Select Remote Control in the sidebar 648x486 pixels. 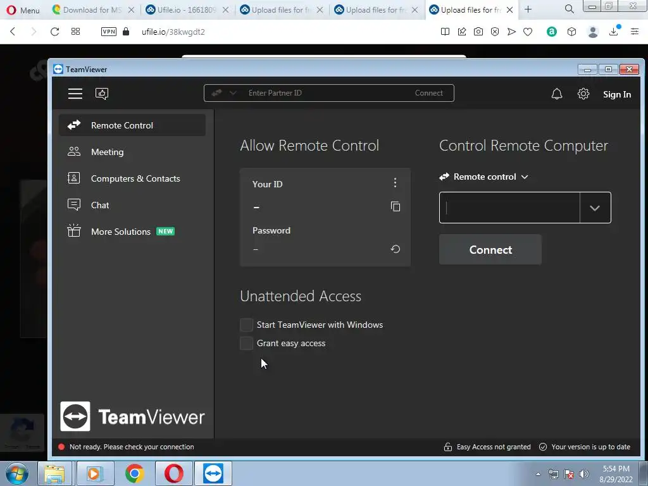pos(132,125)
